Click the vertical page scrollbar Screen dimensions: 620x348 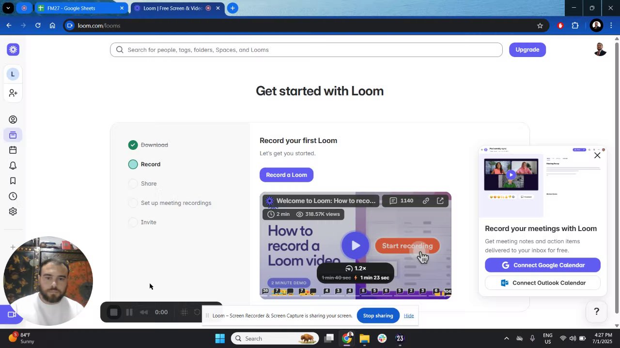(x=617, y=179)
